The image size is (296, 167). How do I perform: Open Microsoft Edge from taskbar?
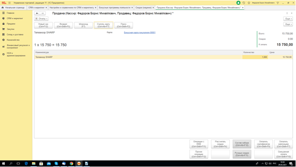(x=26, y=163)
